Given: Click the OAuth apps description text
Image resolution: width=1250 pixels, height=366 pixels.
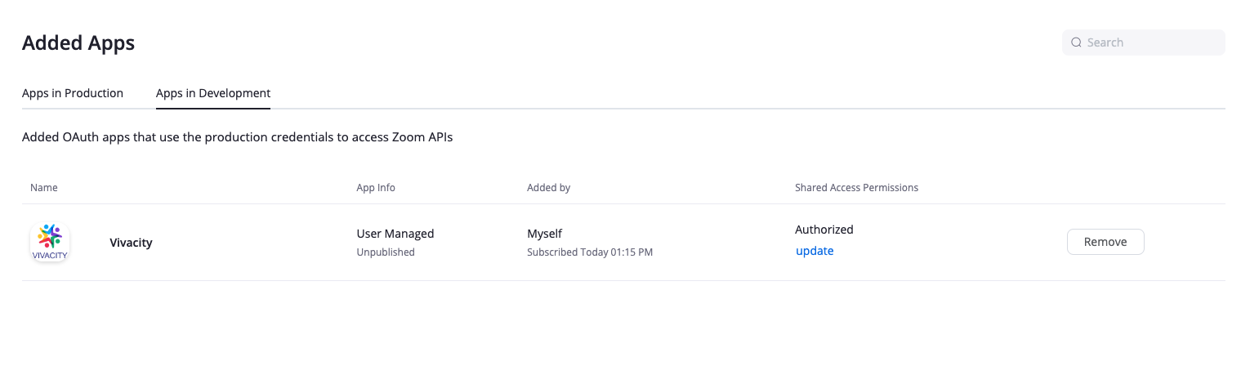Looking at the screenshot, I should click(237, 137).
